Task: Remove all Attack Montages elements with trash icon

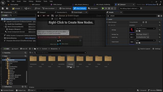Action: (146, 22)
